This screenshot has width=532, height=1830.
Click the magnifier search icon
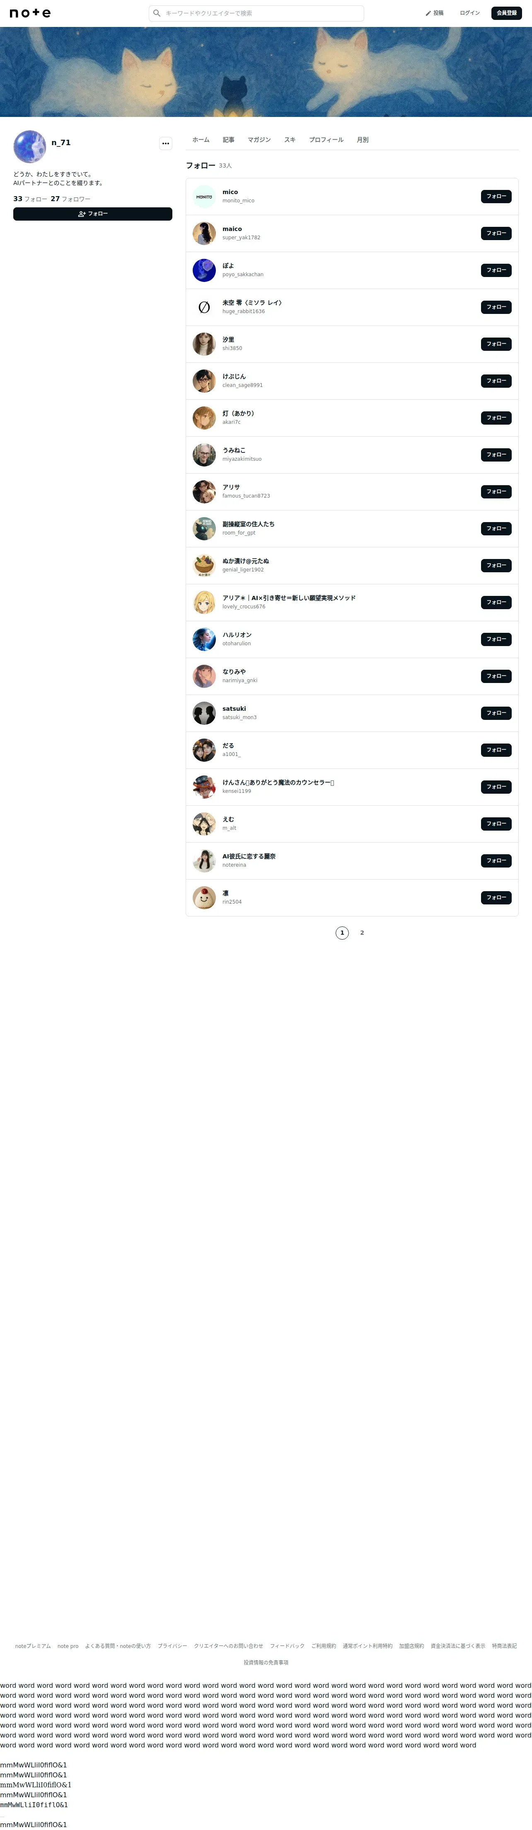pyautogui.click(x=157, y=13)
